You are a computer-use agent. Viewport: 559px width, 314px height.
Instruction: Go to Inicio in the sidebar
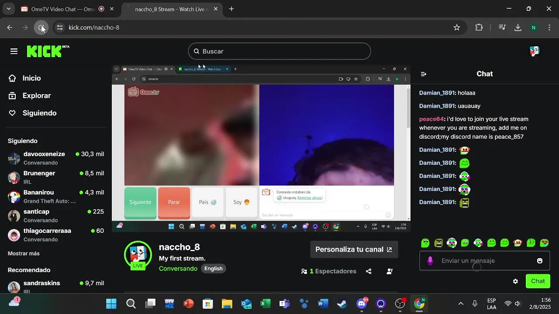(31, 78)
